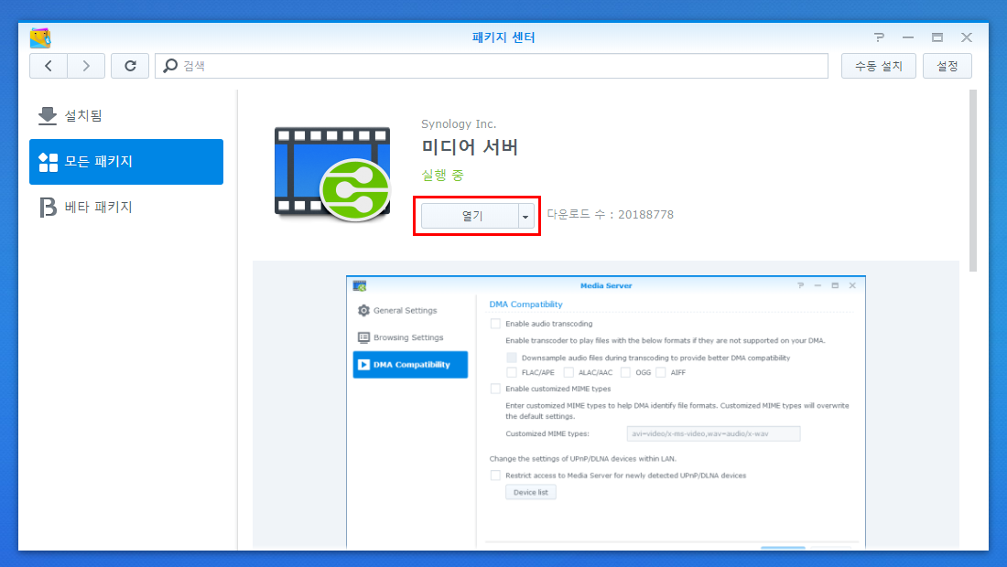Open the help question mark icon

pos(879,37)
